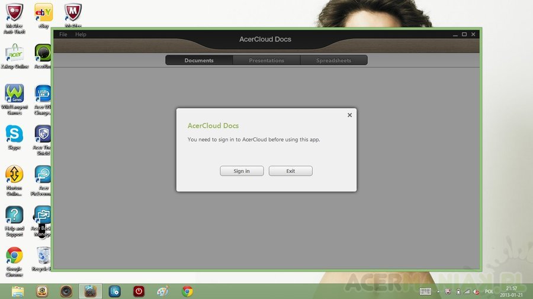Maximize the AcerCloud Docs window
This screenshot has width=533, height=299.
click(x=464, y=34)
